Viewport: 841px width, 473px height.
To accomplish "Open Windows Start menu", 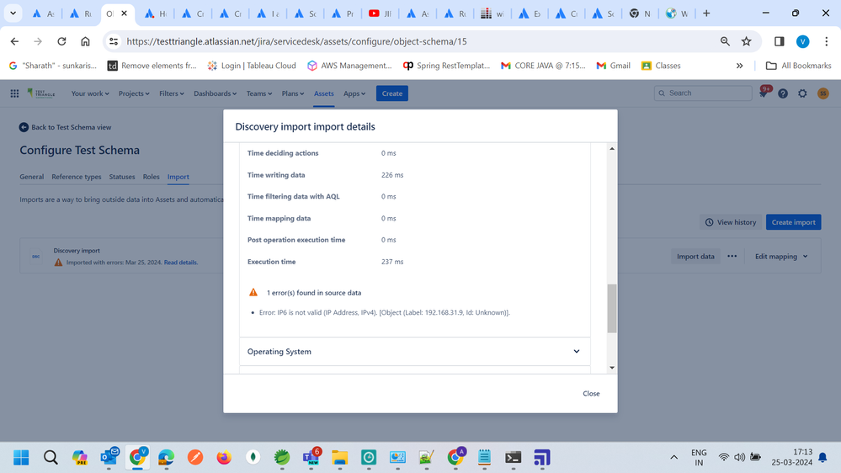I will coord(21,458).
